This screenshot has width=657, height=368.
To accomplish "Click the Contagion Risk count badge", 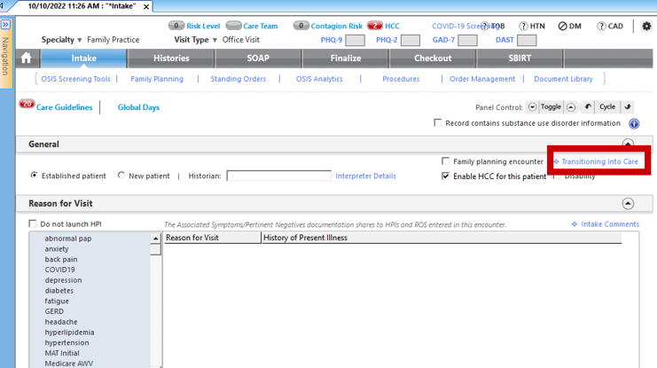I will [301, 26].
